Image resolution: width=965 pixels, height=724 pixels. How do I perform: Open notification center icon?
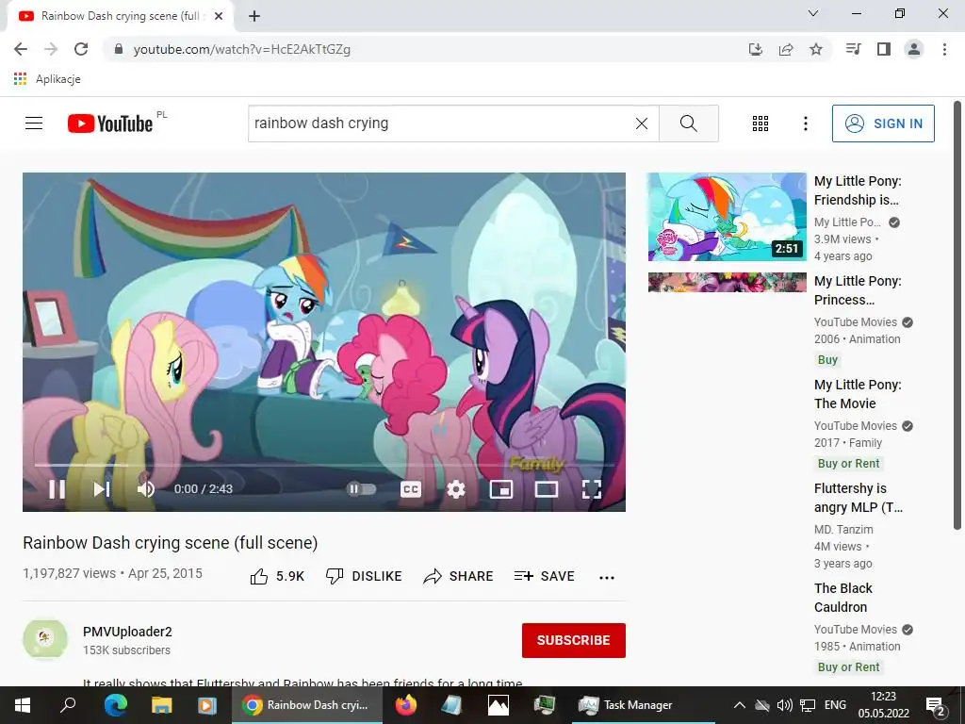(936, 707)
